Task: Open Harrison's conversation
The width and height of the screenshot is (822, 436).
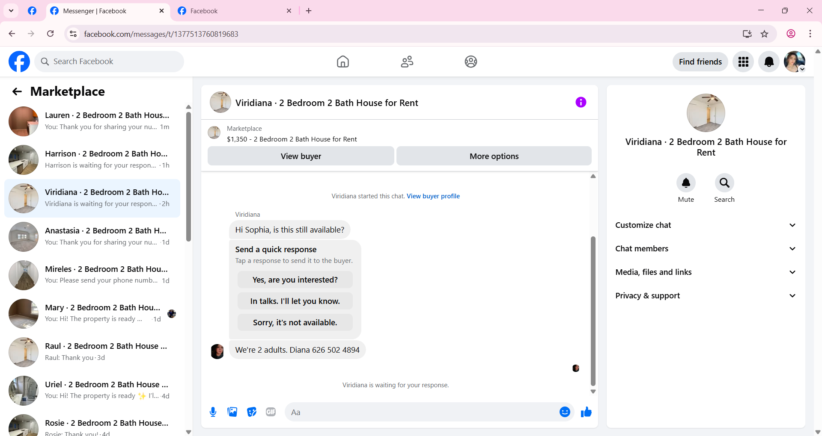Action: click(92, 160)
